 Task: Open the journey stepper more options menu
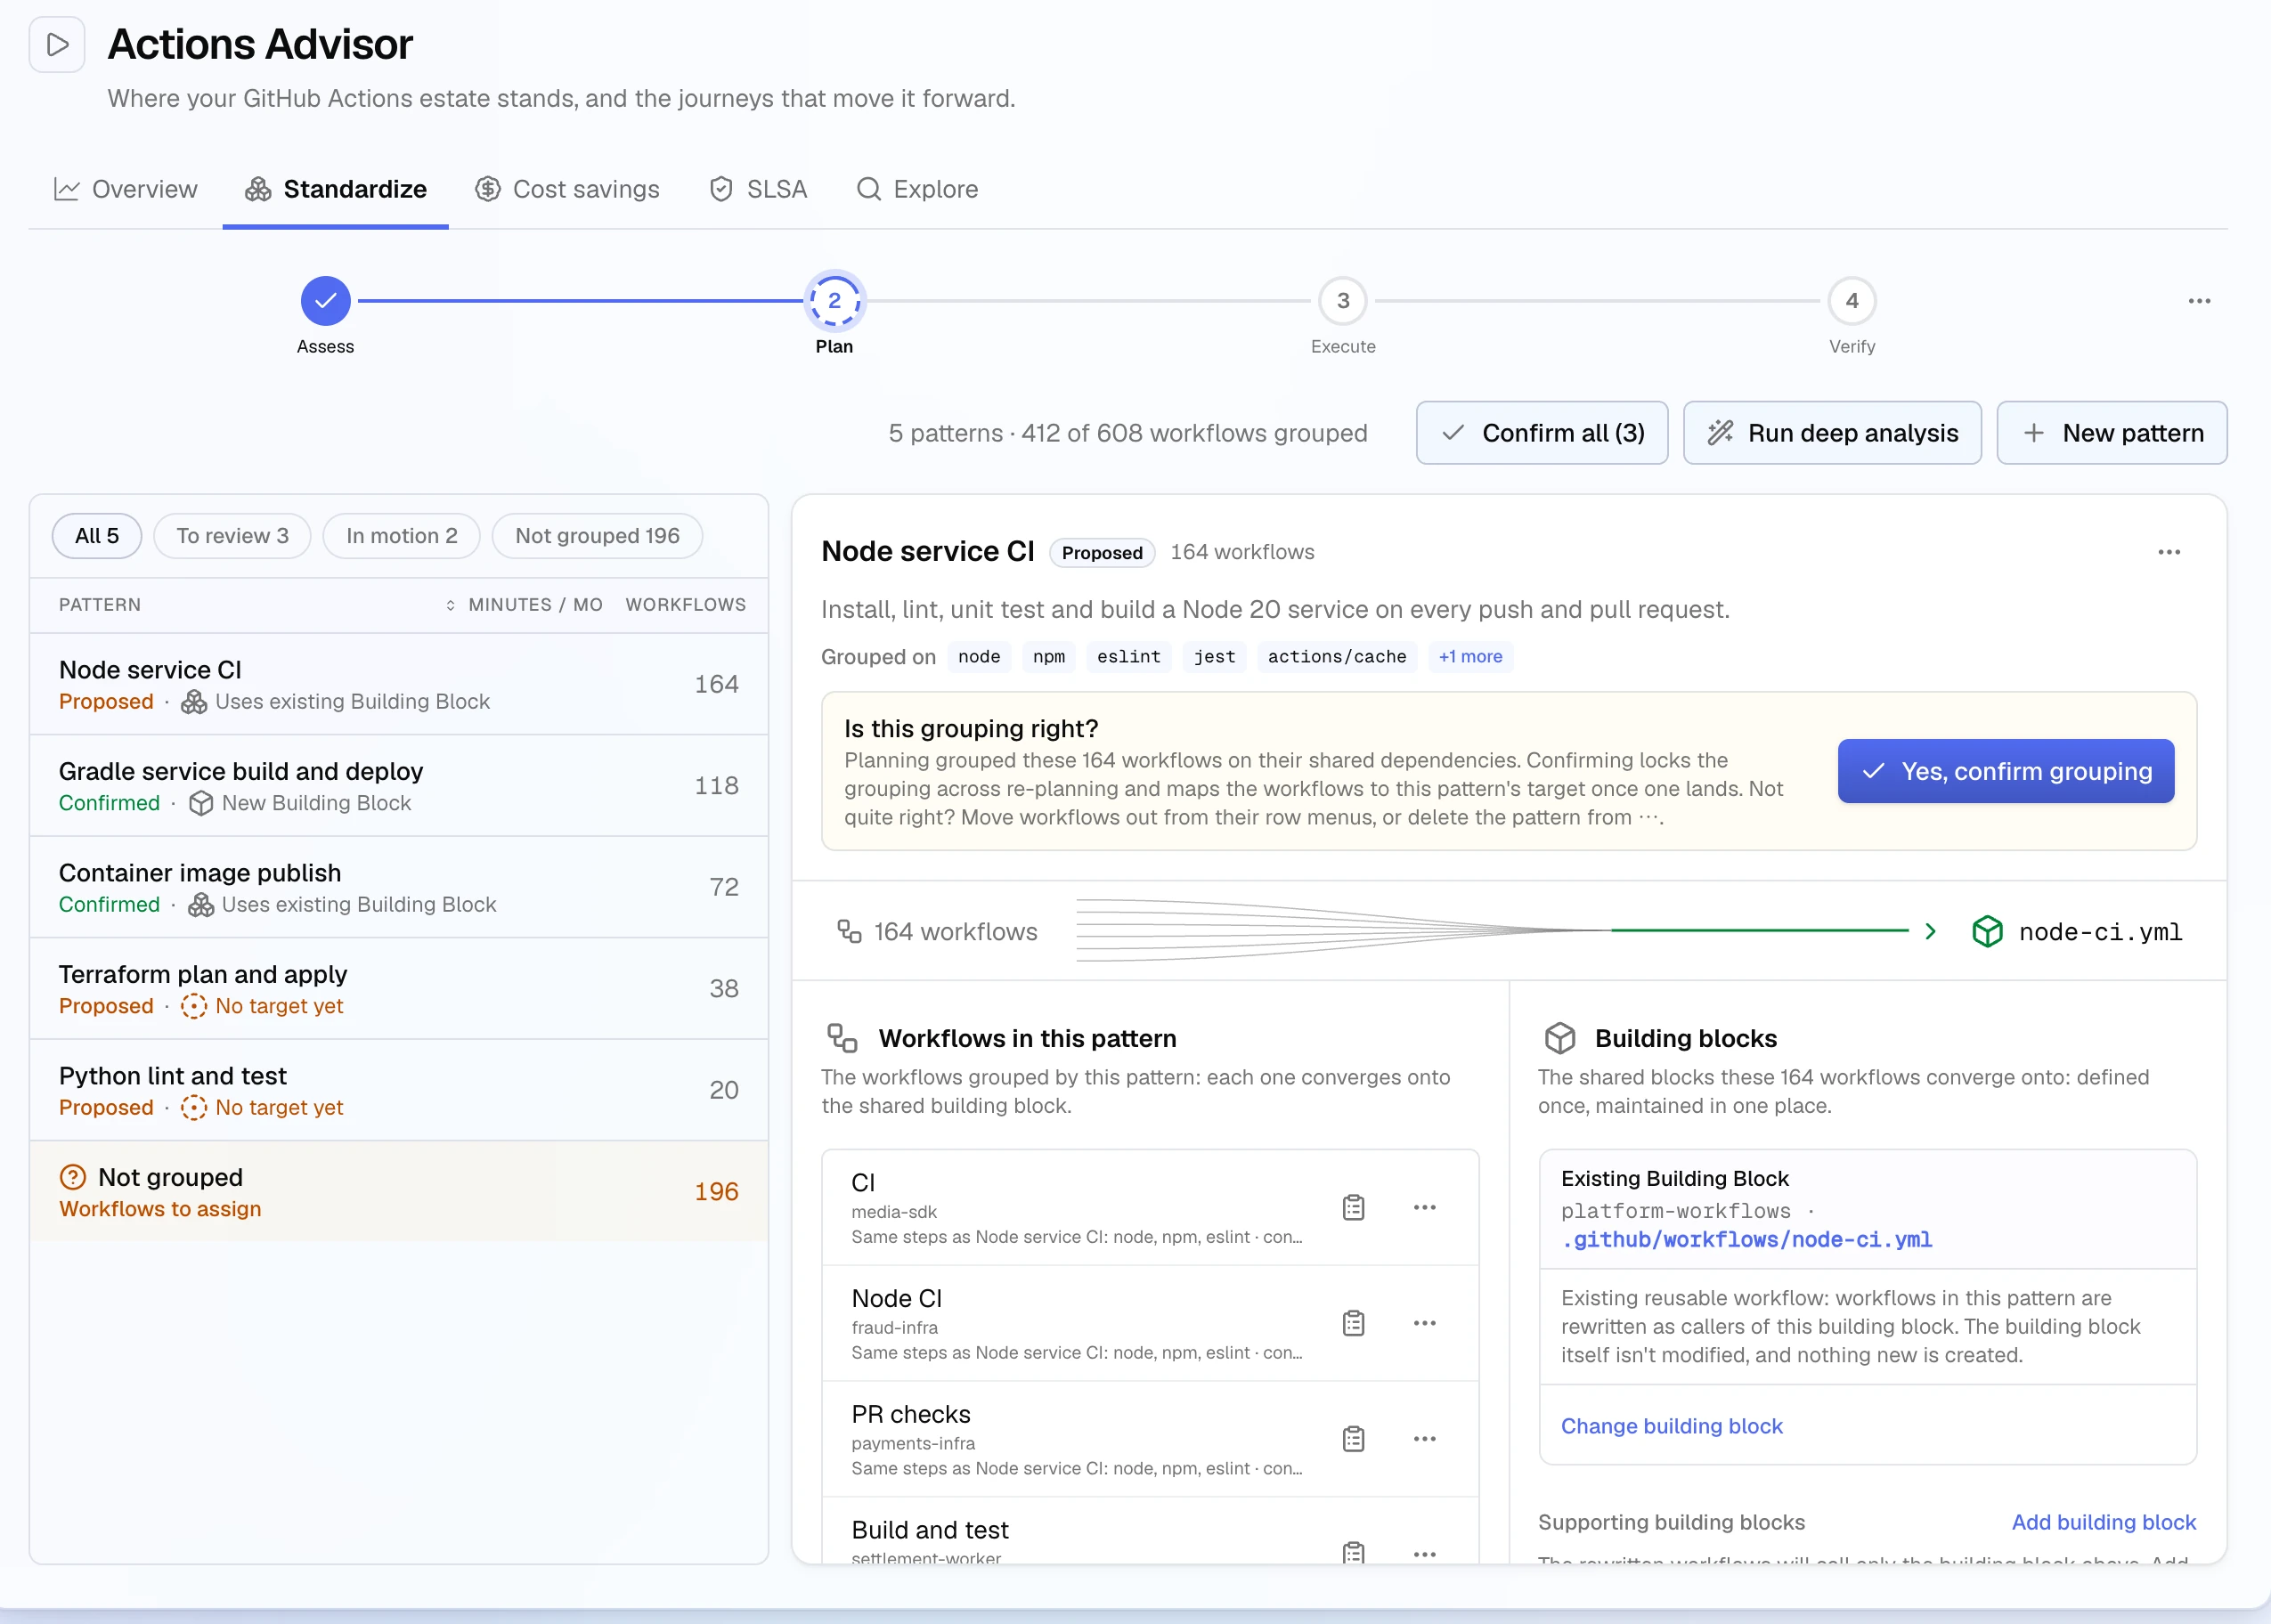[x=2199, y=301]
